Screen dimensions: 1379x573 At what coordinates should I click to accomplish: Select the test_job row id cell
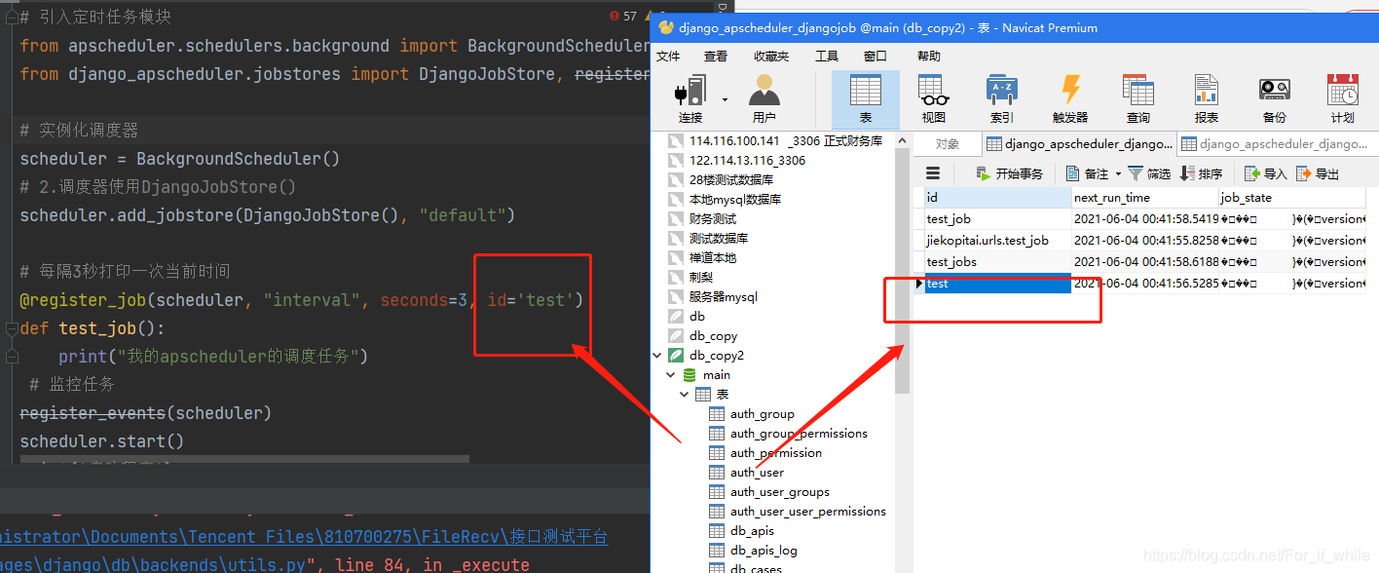coord(997,219)
